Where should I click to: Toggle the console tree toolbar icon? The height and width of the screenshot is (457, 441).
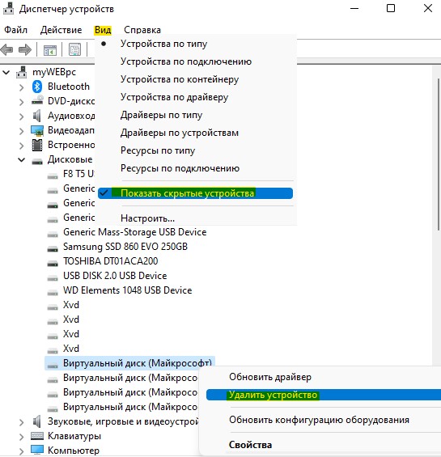[x=50, y=50]
